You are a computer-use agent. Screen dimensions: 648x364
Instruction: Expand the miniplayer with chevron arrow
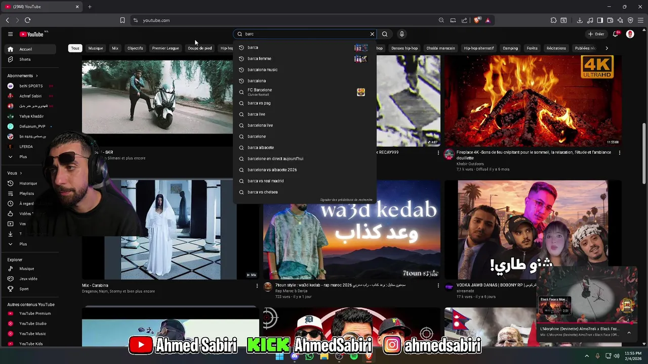(x=629, y=333)
